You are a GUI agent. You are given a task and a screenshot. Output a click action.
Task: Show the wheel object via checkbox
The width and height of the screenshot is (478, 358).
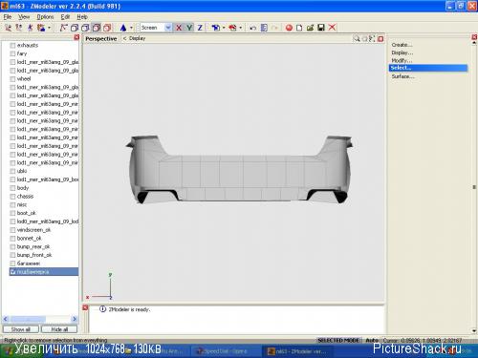[12, 79]
